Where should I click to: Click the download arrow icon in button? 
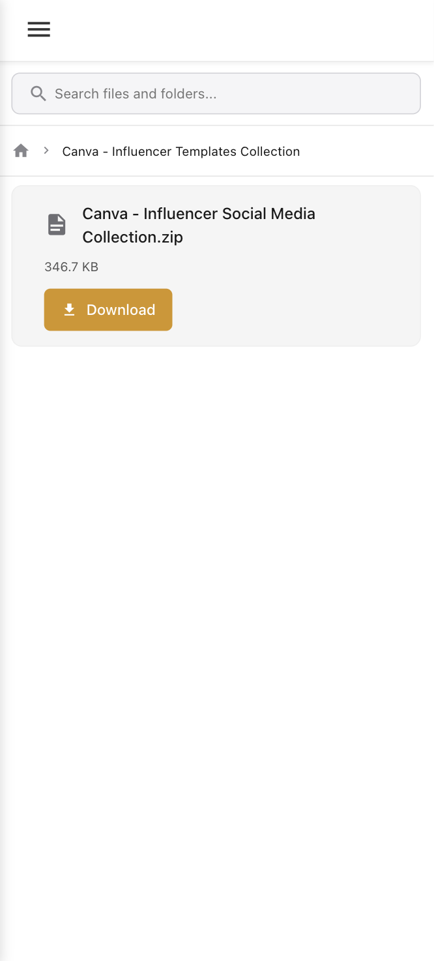(69, 310)
